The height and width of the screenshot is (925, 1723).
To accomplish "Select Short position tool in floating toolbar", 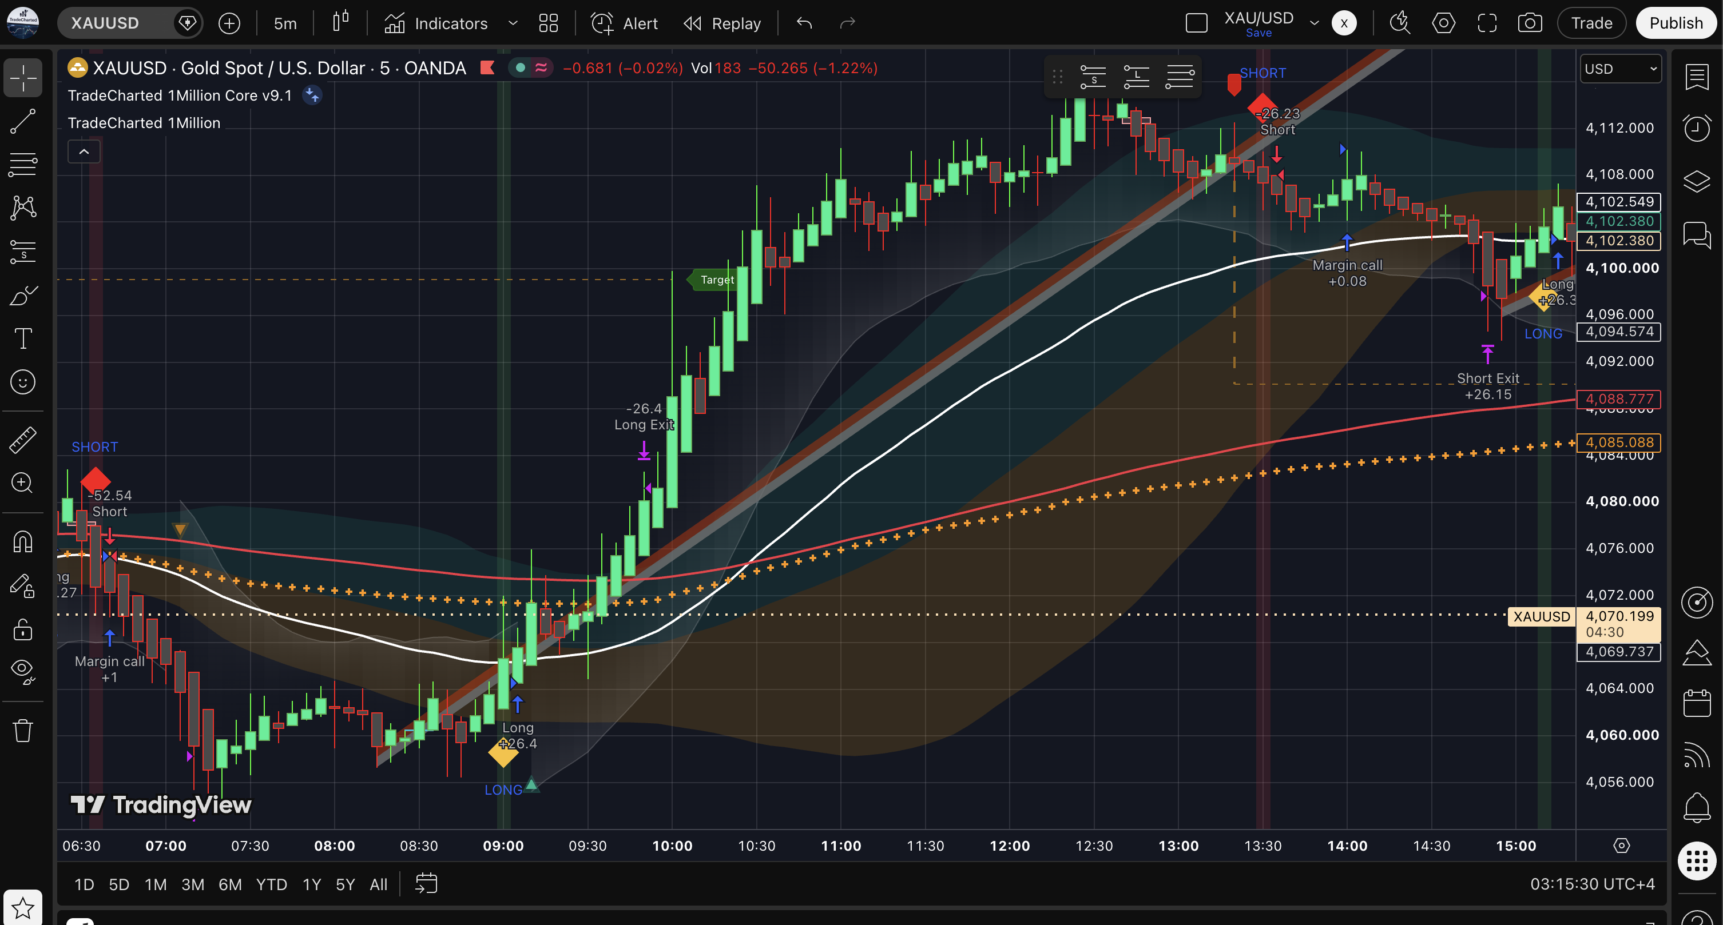I will 1093,77.
